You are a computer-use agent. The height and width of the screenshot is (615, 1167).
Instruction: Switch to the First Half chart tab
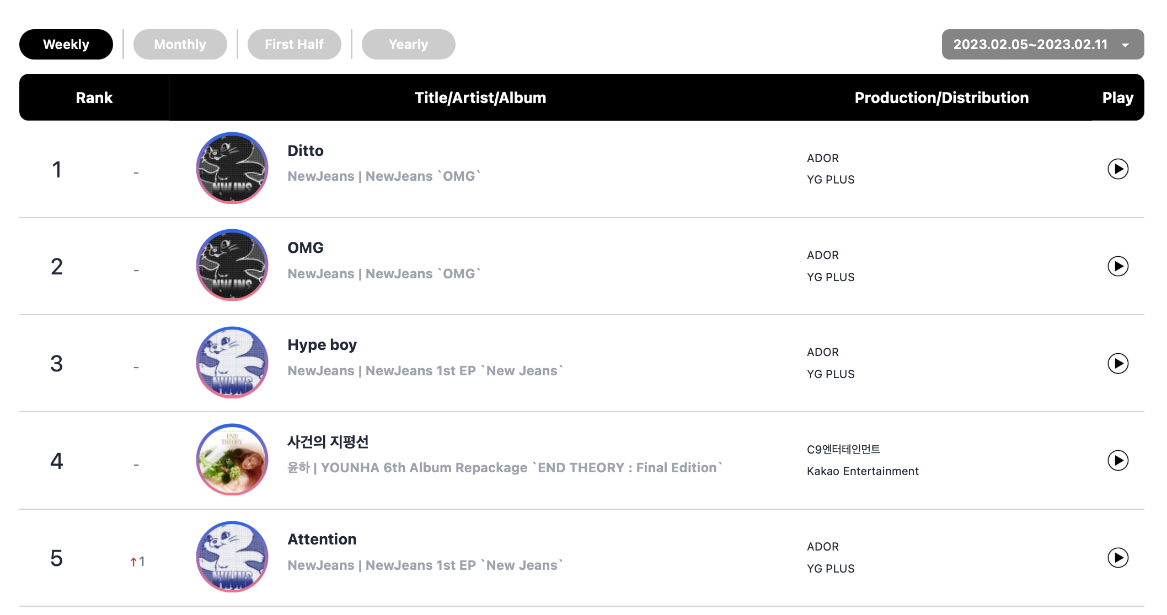(294, 44)
